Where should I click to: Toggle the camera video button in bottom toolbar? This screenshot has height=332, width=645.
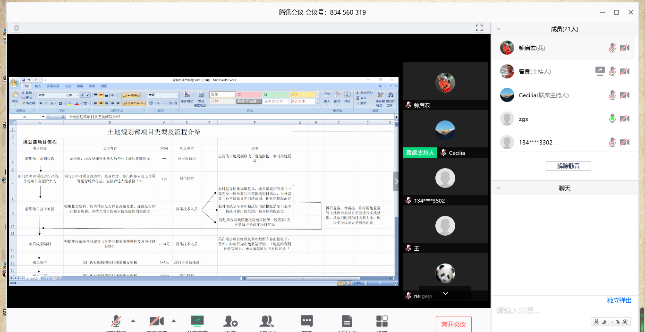[x=156, y=322]
